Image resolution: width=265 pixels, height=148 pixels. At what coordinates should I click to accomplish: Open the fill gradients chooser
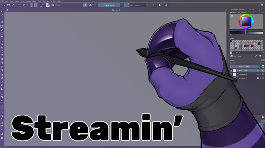pyautogui.click(x=31, y=5)
